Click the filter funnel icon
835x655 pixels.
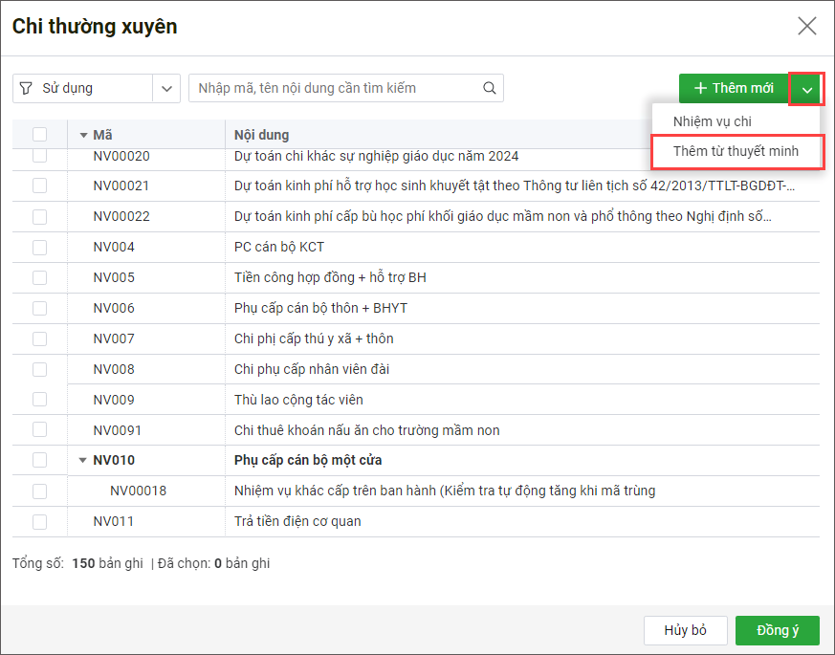pyautogui.click(x=26, y=88)
